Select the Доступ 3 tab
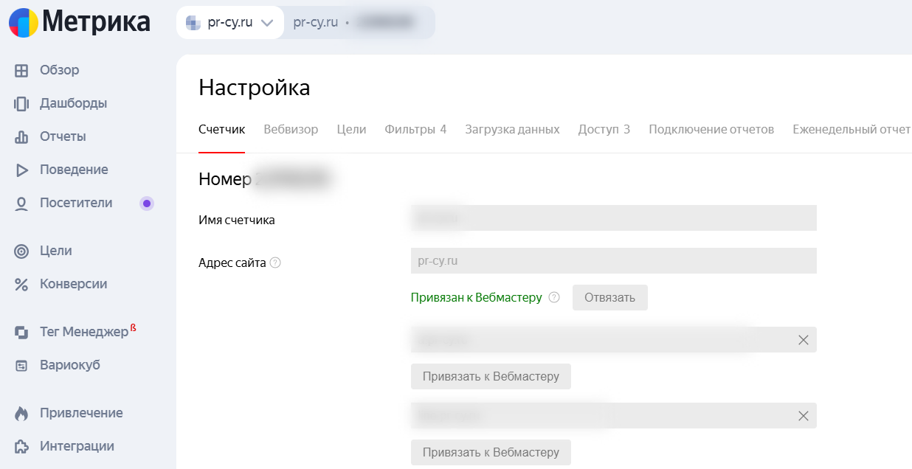This screenshot has height=469, width=912. pos(604,130)
